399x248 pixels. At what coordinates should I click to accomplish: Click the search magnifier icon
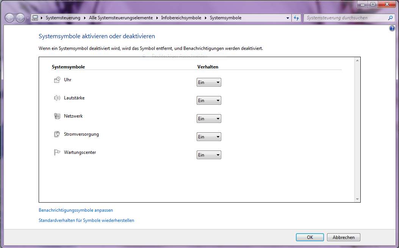click(390, 17)
